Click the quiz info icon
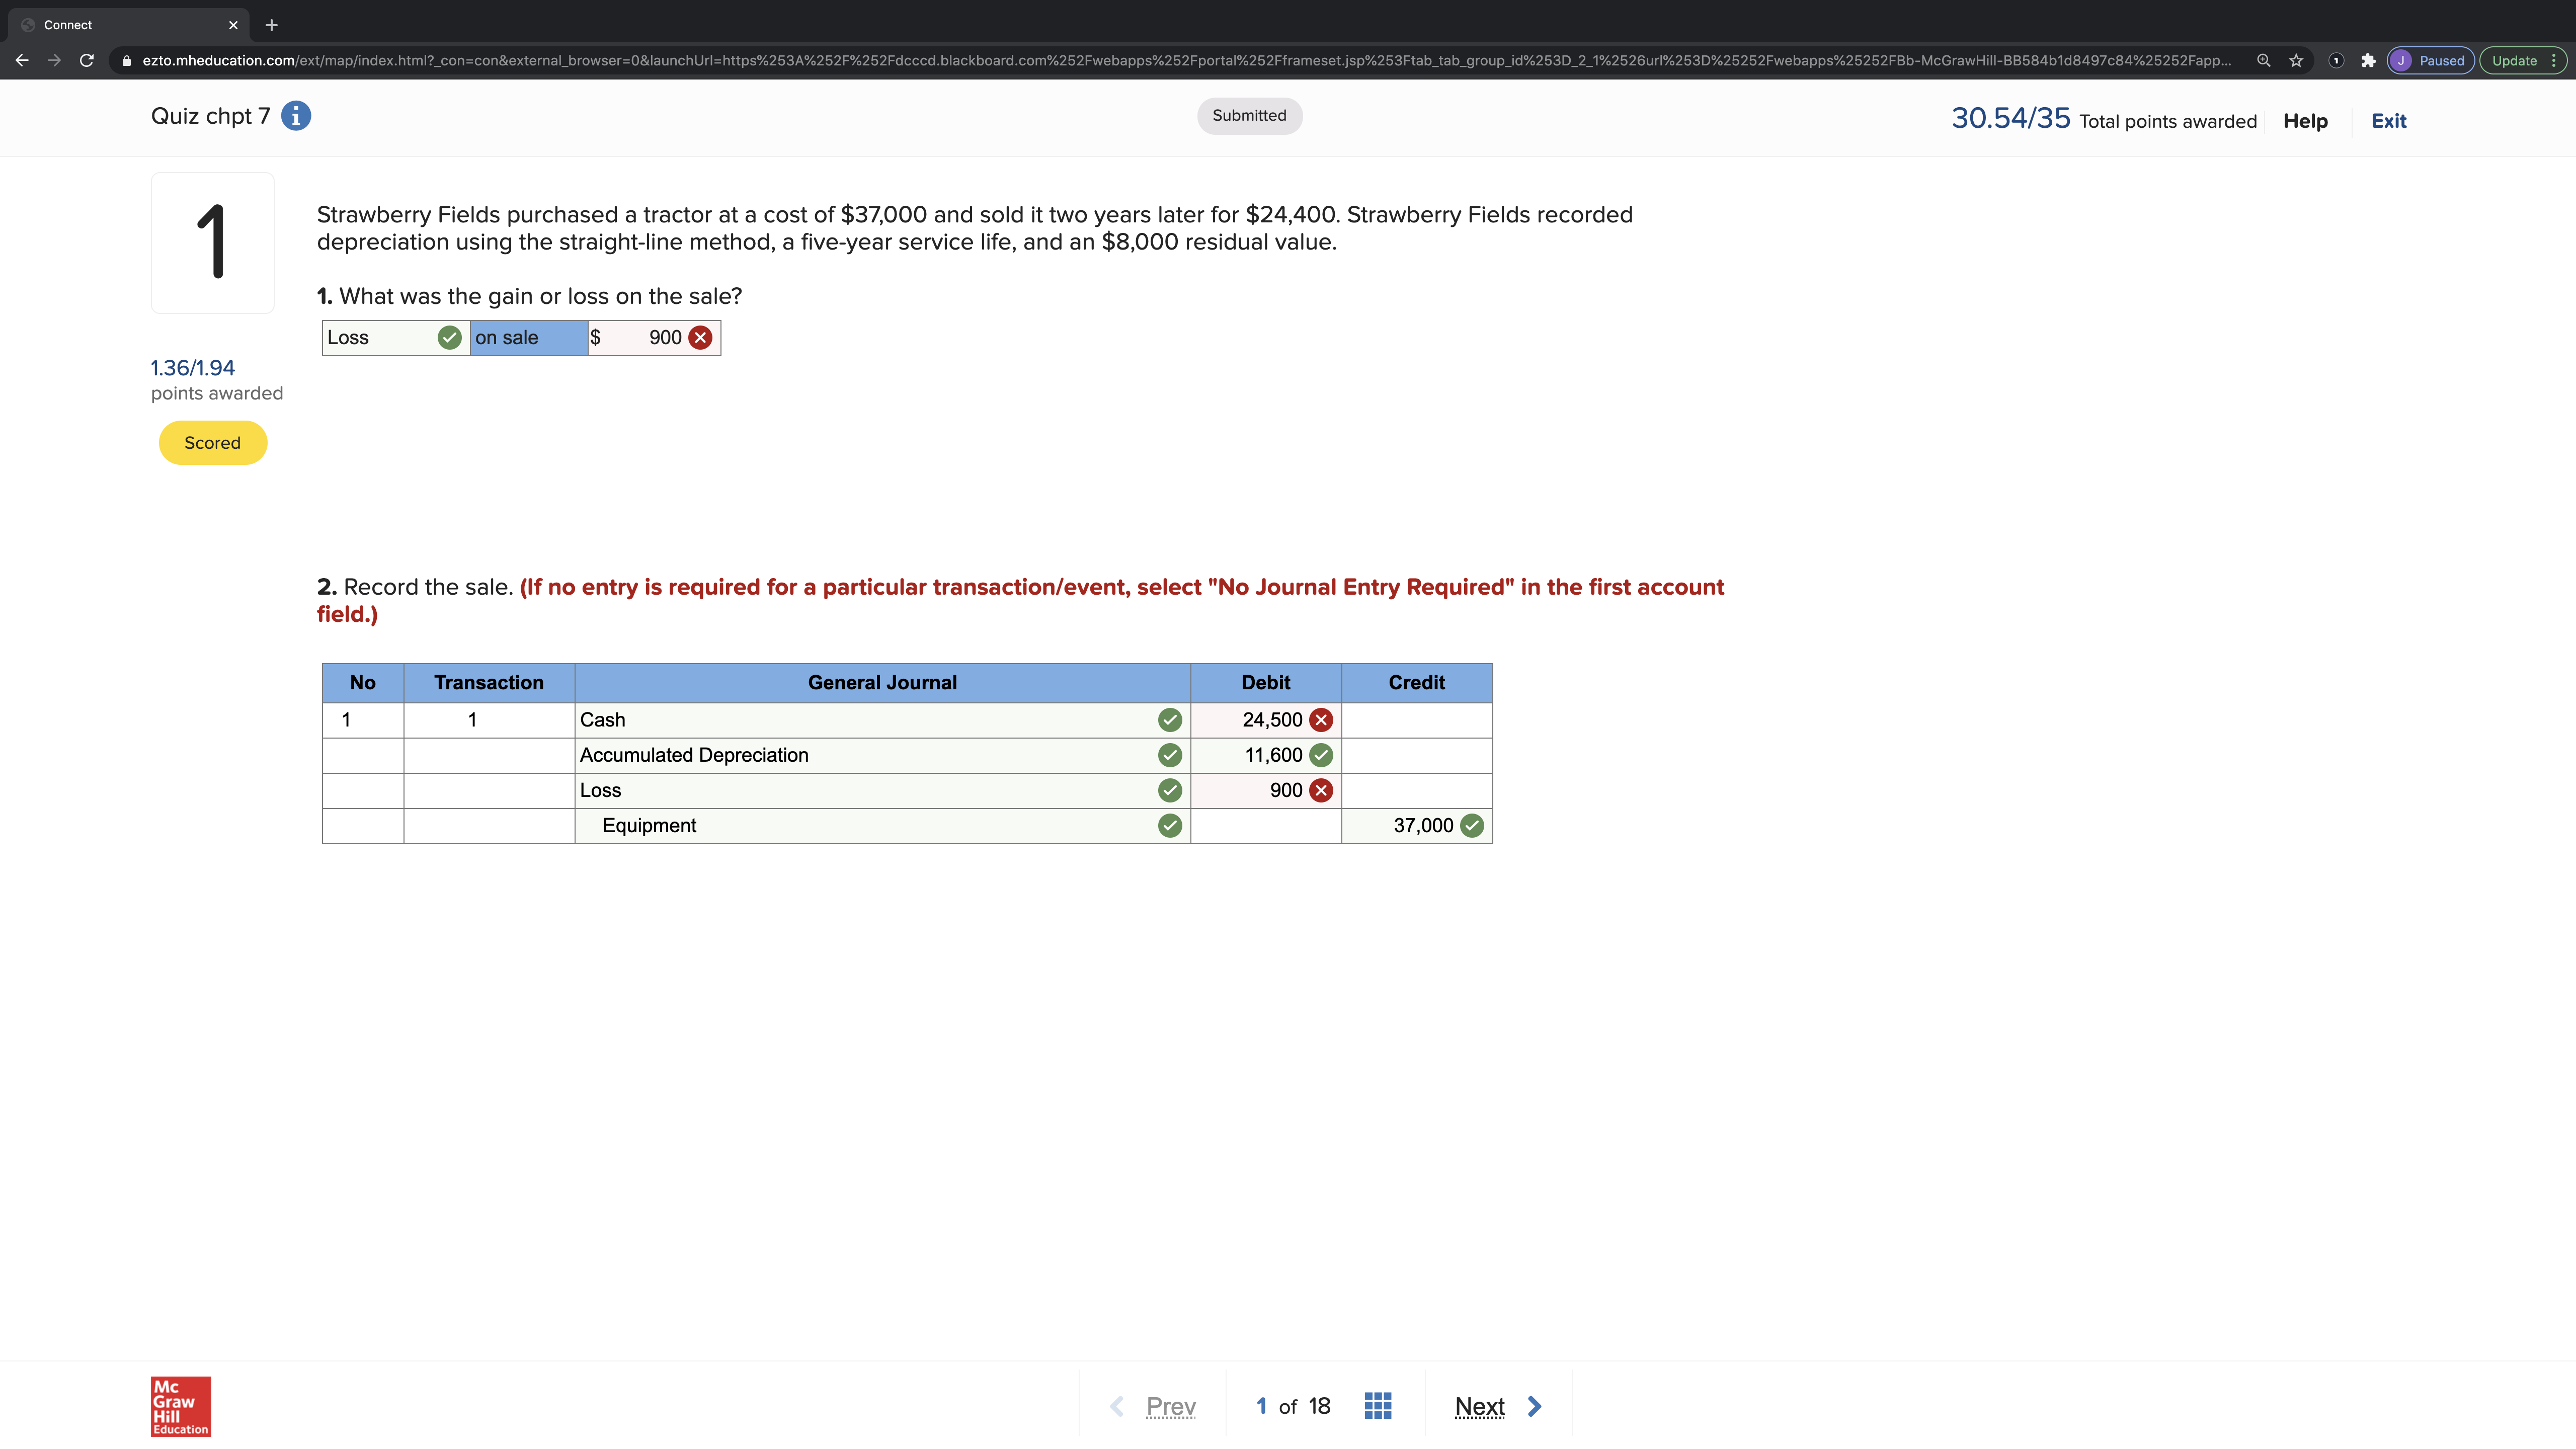The image size is (2576, 1449). click(296, 116)
